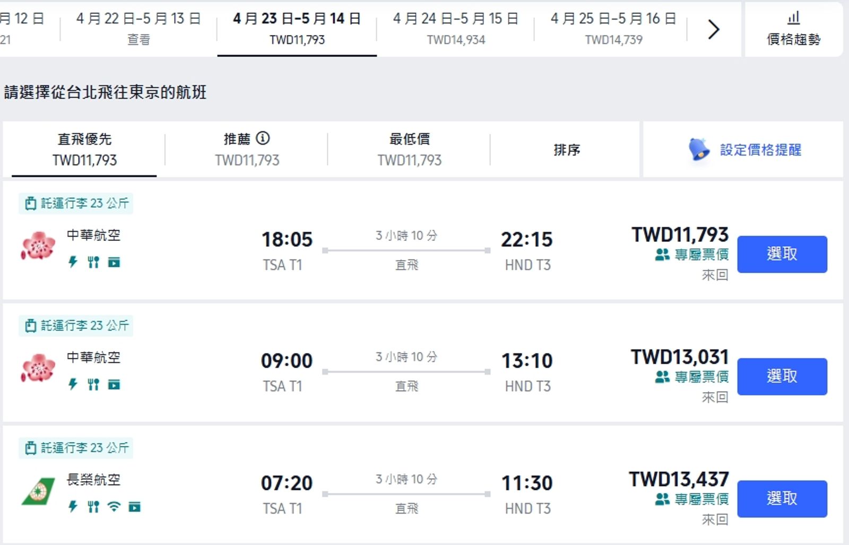
Task: Click the next dates arrow chevron
Action: (714, 29)
